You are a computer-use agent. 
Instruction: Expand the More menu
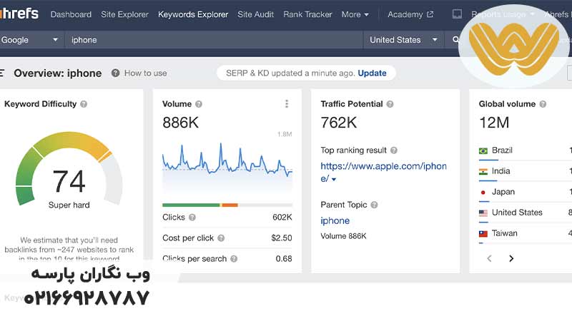(355, 14)
